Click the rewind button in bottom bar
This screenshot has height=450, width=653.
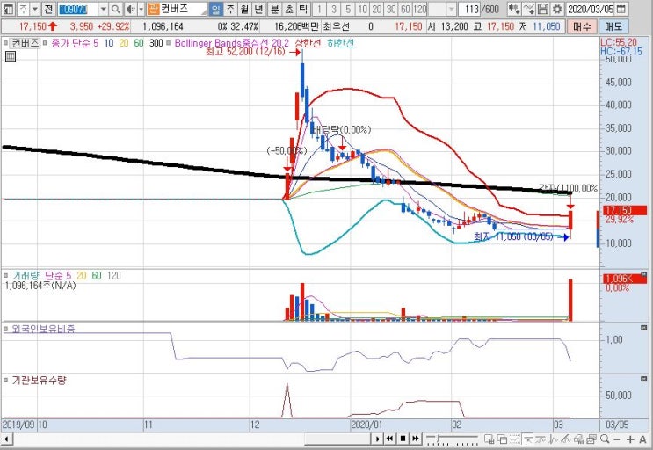click(390, 439)
